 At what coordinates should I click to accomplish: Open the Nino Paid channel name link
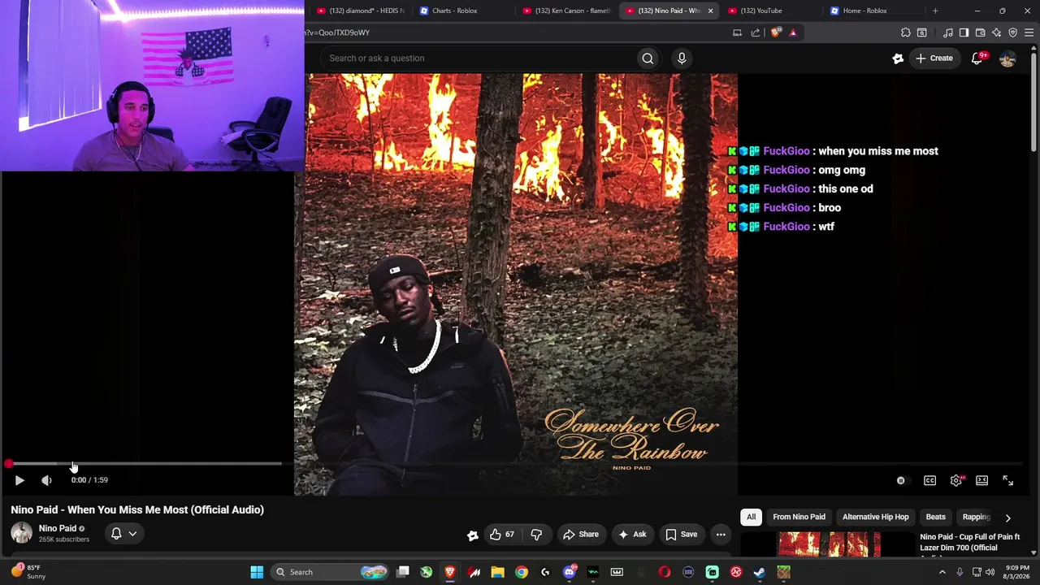pyautogui.click(x=57, y=528)
